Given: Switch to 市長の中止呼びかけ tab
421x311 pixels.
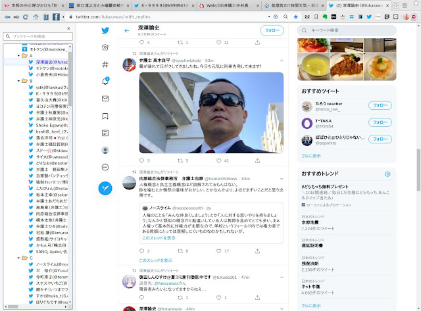Looking at the screenshot, I should point(34,5).
